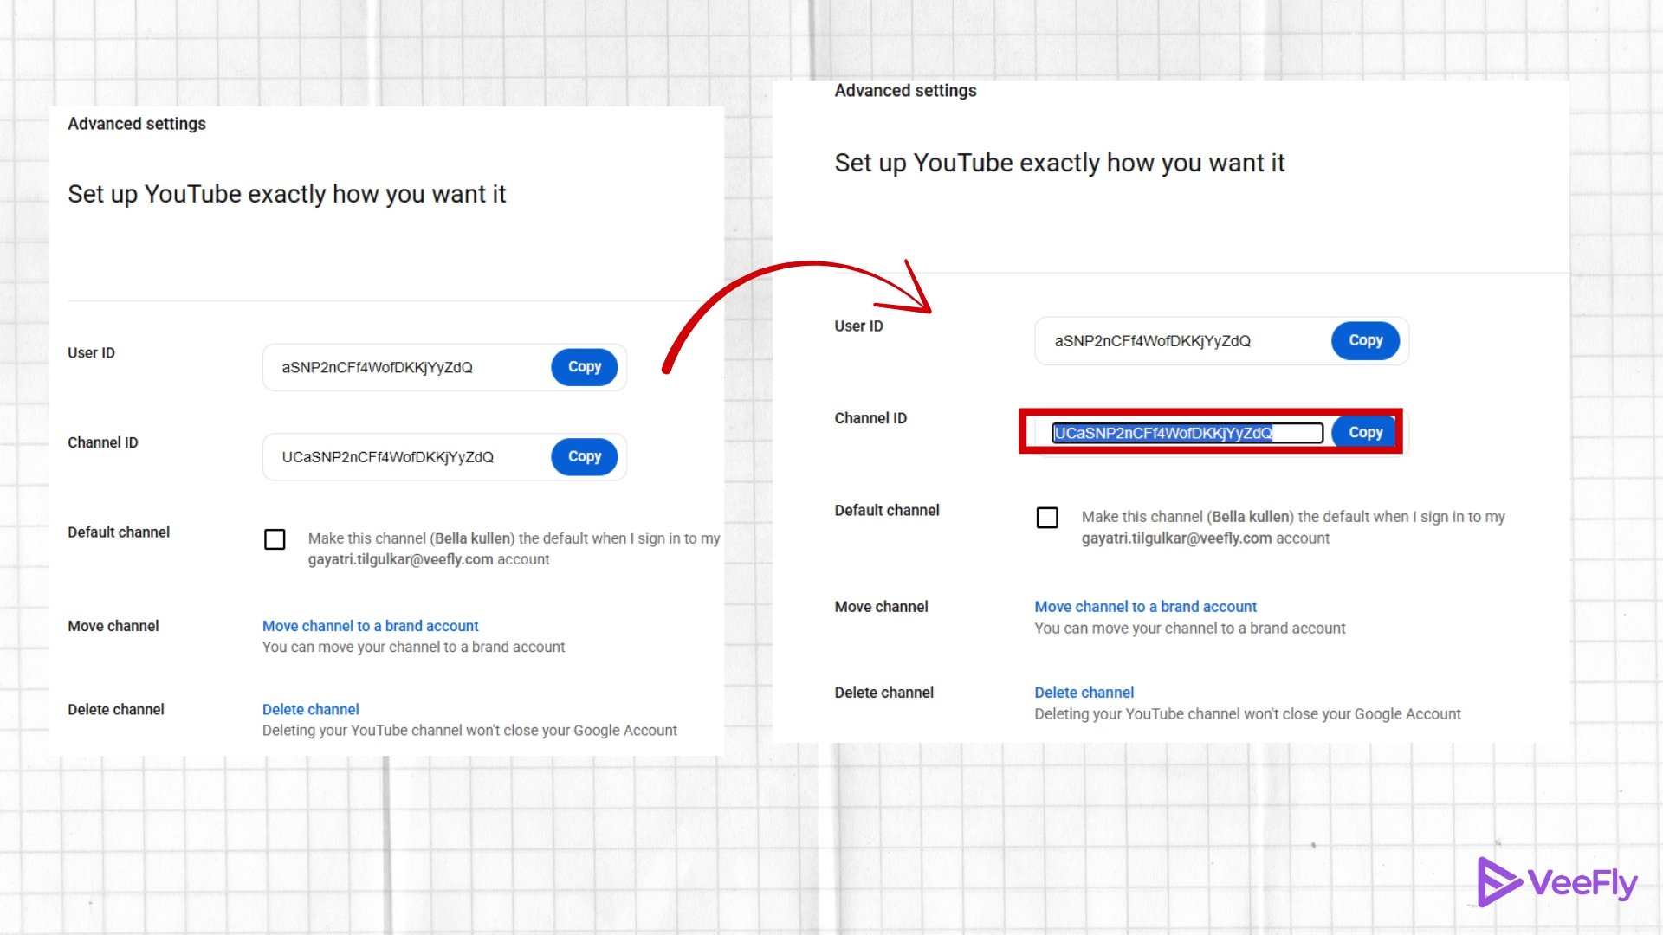Copy the User ID in right panel
The height and width of the screenshot is (935, 1663).
click(1364, 340)
